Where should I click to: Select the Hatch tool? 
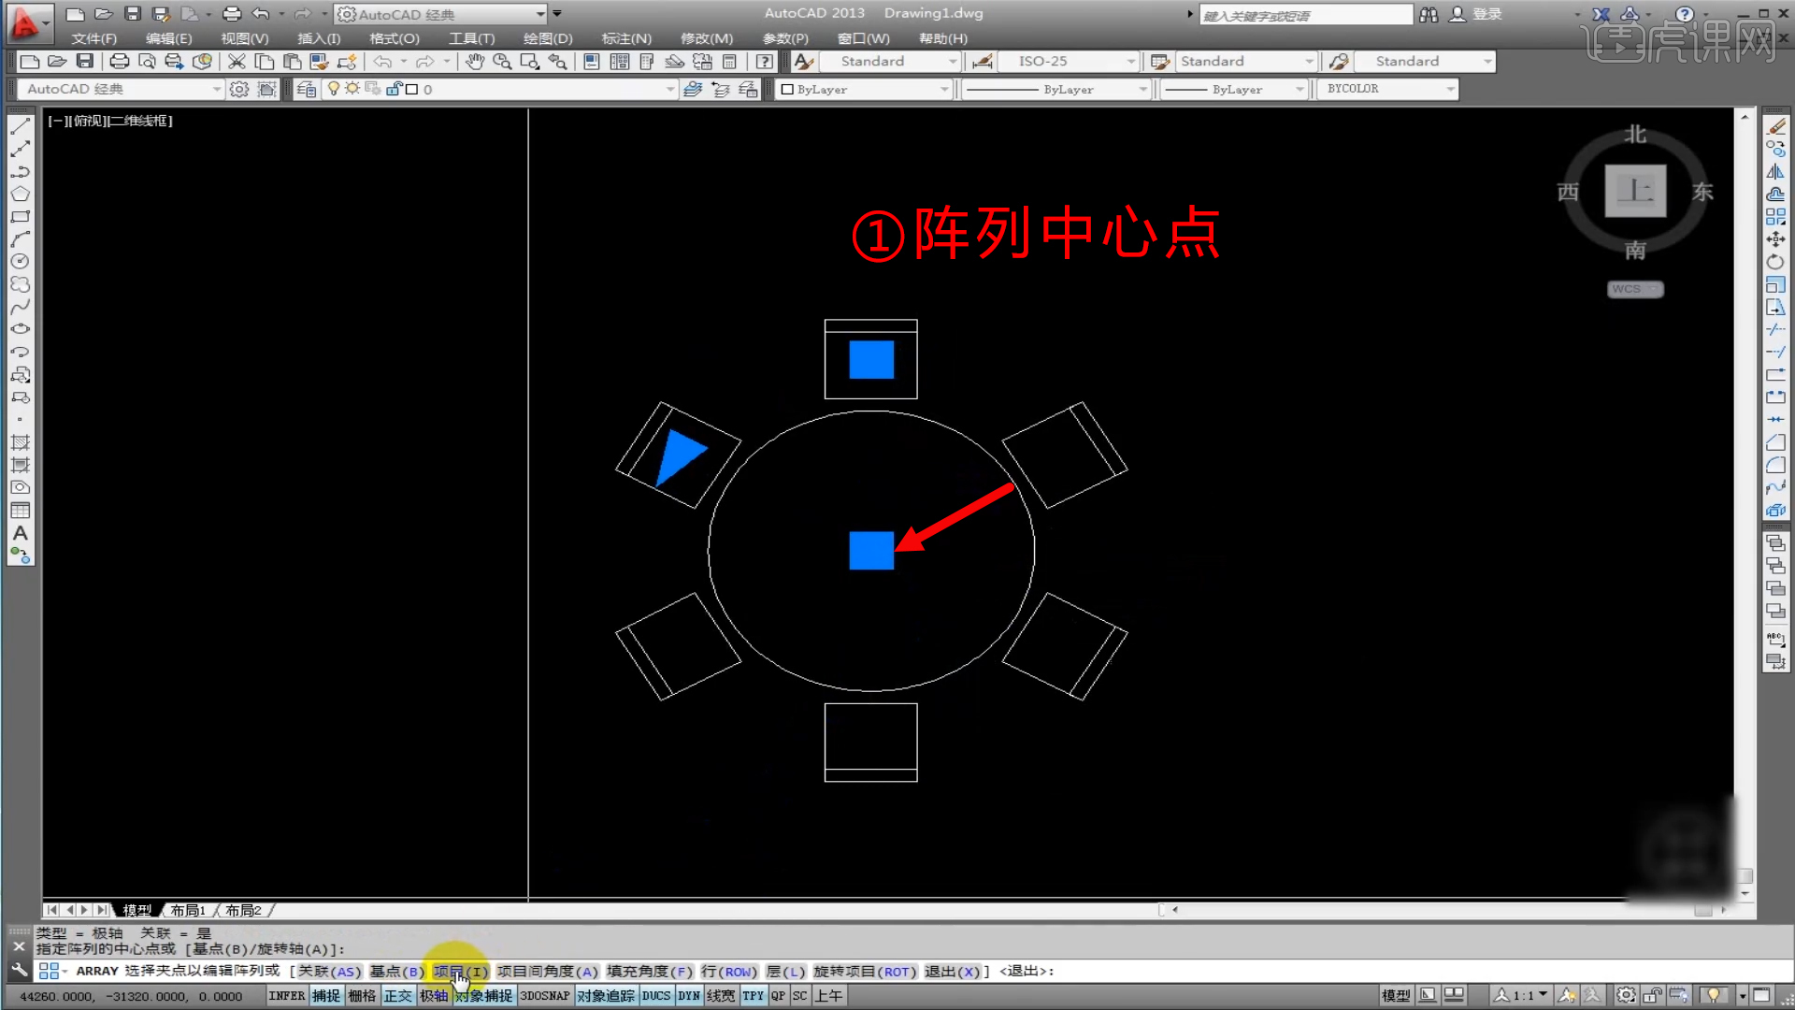click(20, 442)
